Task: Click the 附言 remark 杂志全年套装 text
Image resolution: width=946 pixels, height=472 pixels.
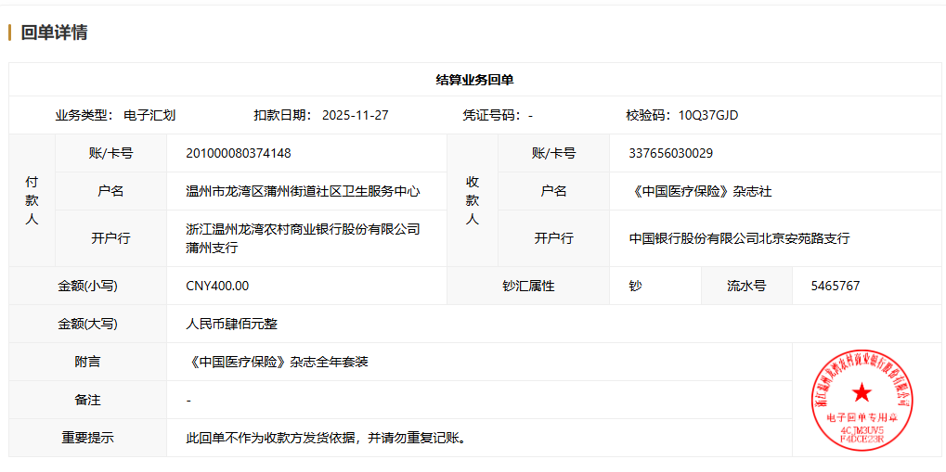Action: pyautogui.click(x=277, y=362)
